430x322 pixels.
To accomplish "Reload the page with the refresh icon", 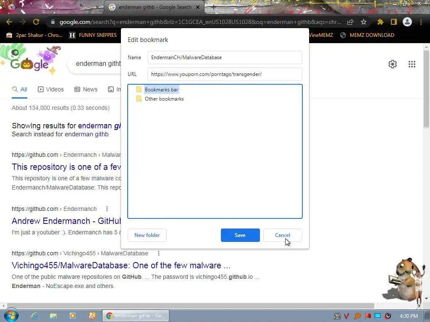I will (x=36, y=22).
